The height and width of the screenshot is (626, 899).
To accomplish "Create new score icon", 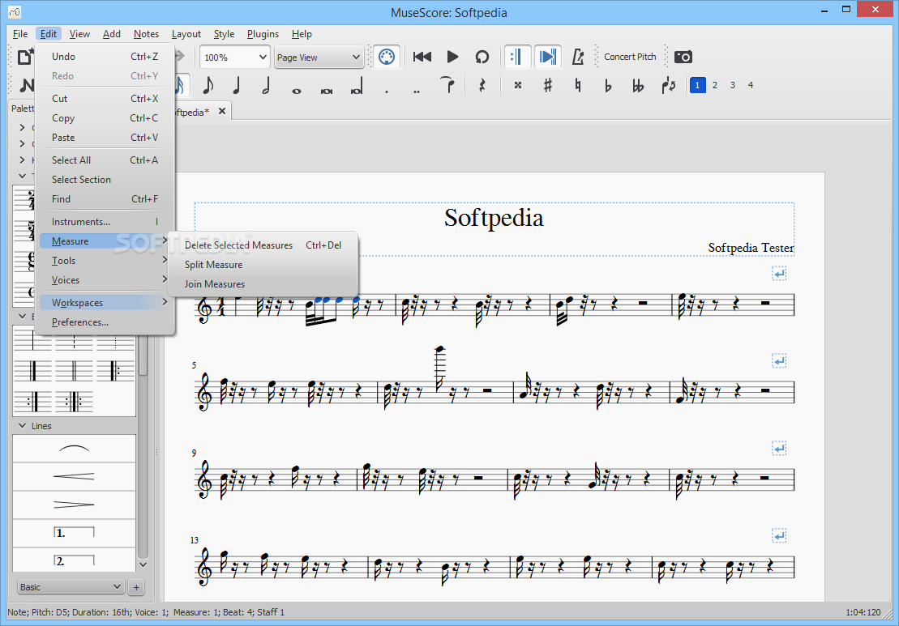I will coord(24,57).
